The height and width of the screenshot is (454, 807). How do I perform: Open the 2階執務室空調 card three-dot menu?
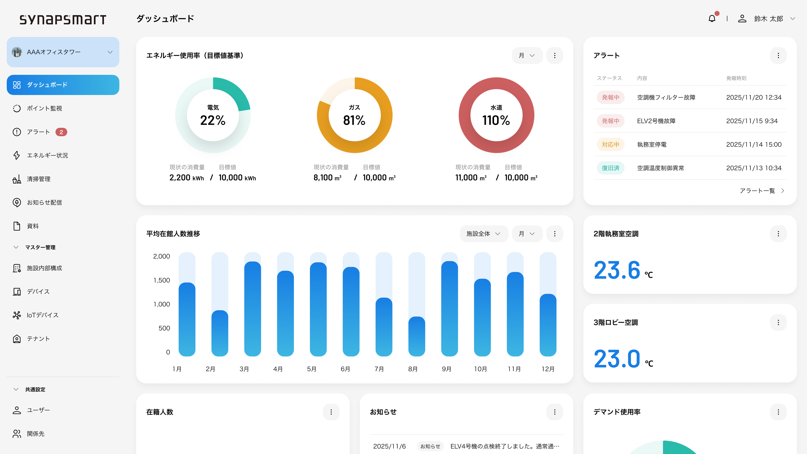click(x=778, y=234)
